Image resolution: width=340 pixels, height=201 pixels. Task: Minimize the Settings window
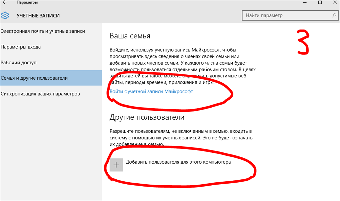coord(305,2)
